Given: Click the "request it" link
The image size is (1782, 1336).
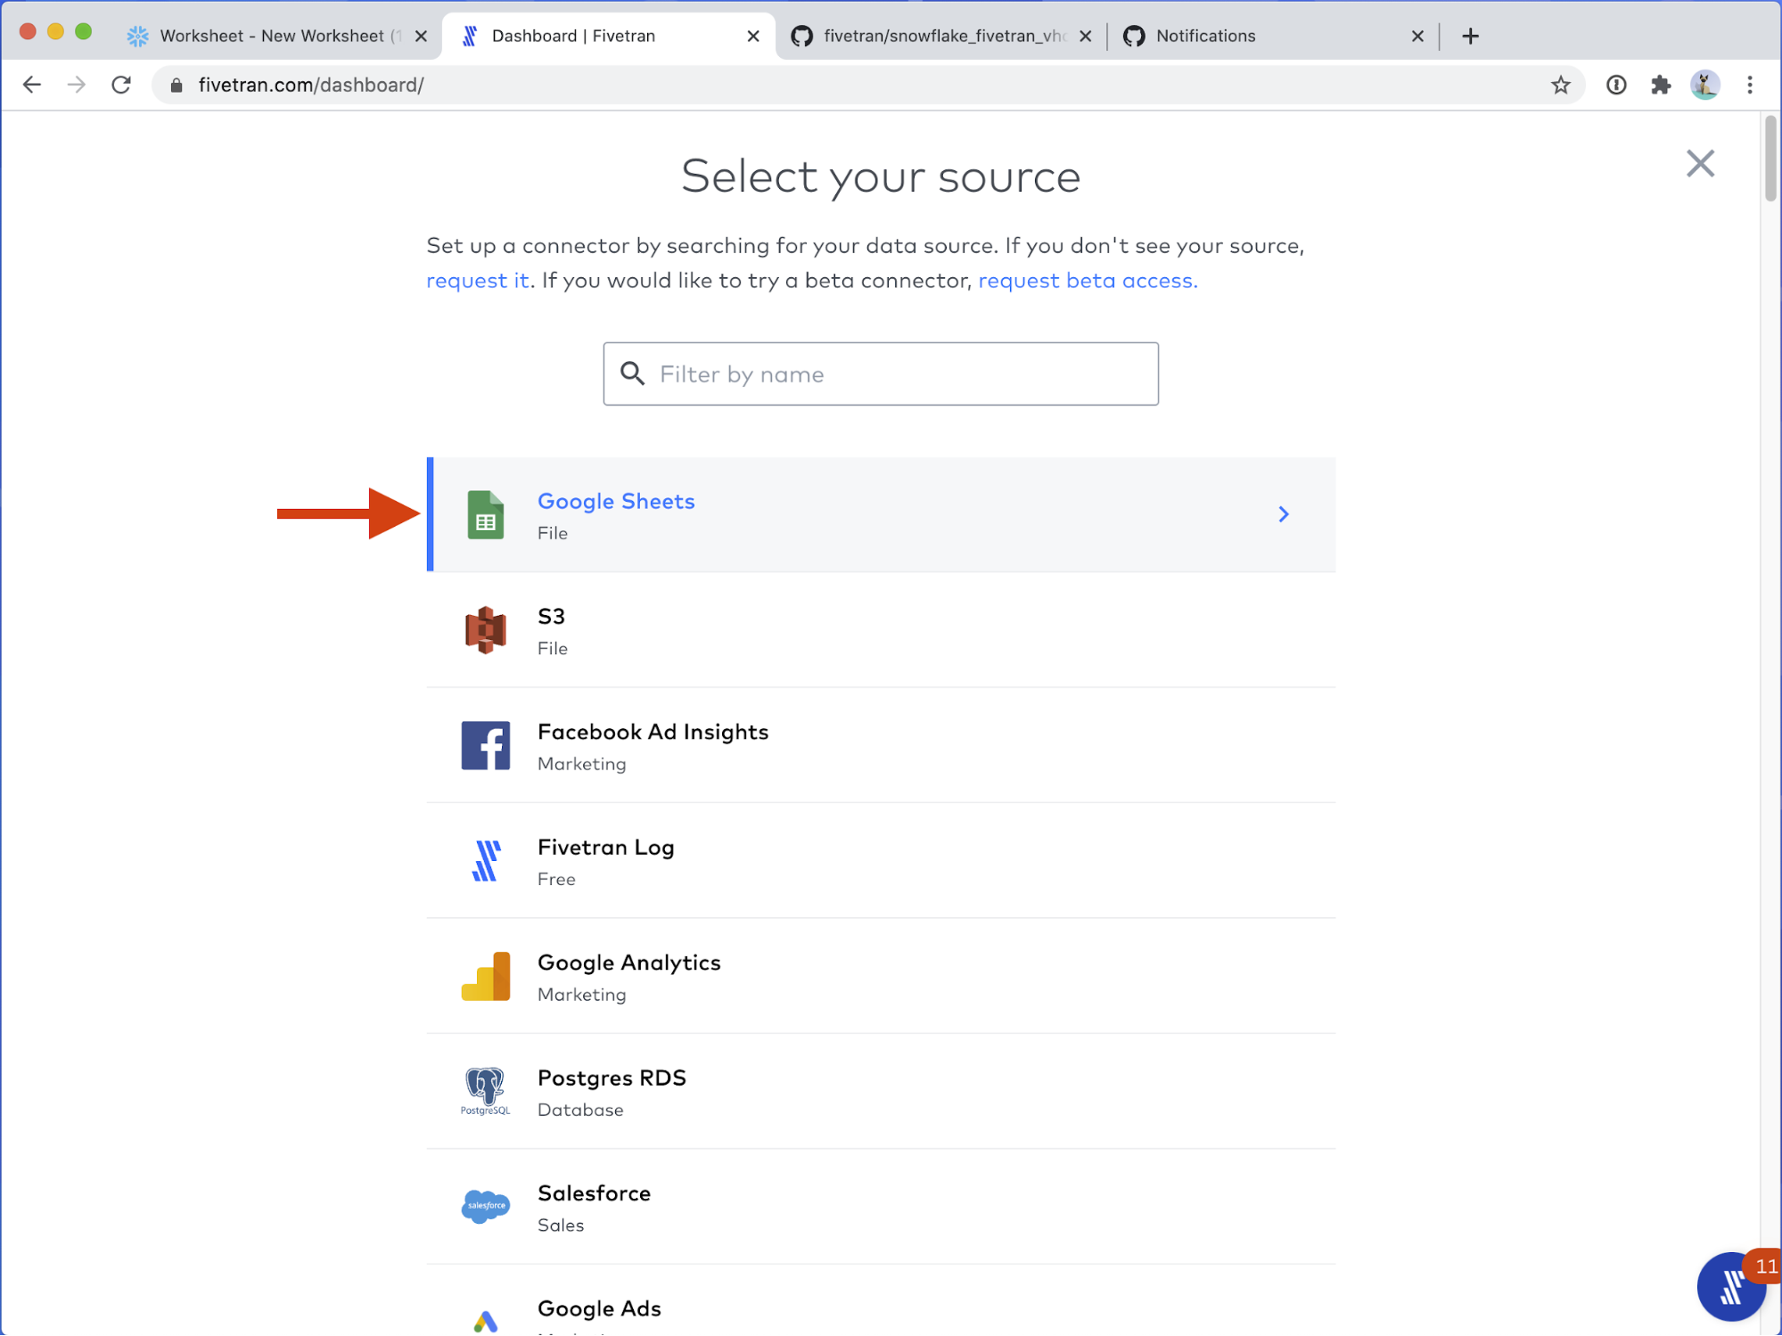Looking at the screenshot, I should click(477, 281).
